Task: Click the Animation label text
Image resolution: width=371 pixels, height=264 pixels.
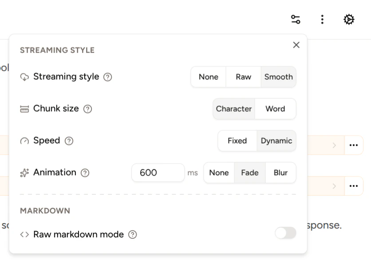Action: 55,172
